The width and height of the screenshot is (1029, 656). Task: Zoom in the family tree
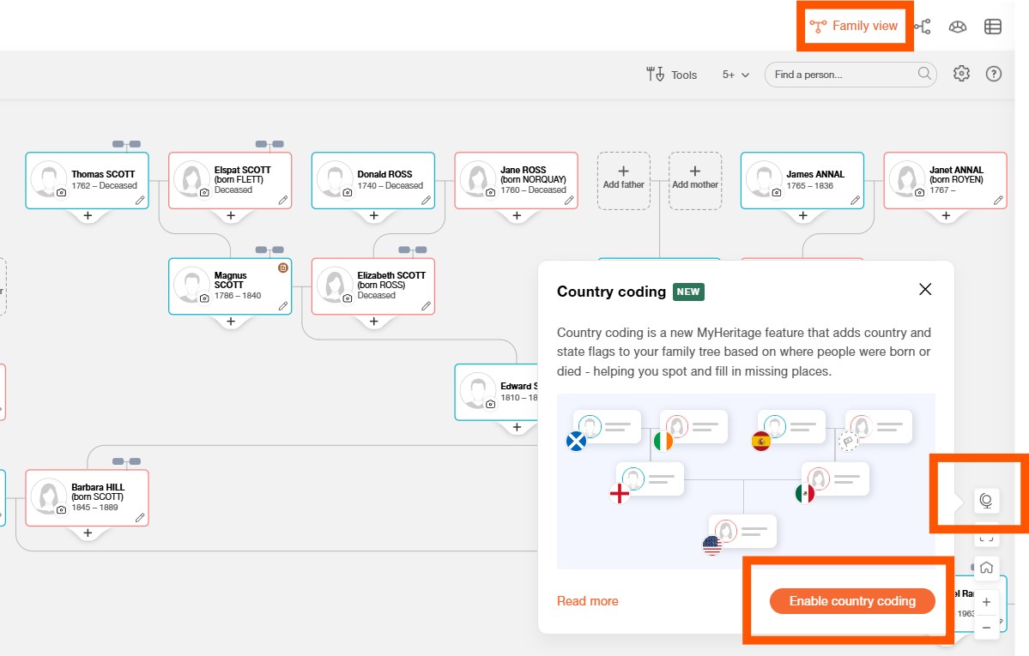986,602
